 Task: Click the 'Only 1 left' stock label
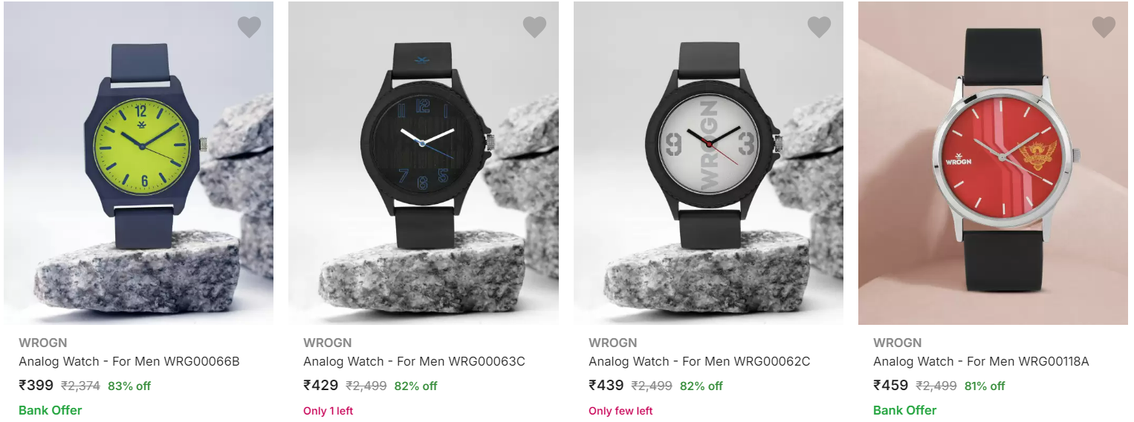(x=328, y=411)
